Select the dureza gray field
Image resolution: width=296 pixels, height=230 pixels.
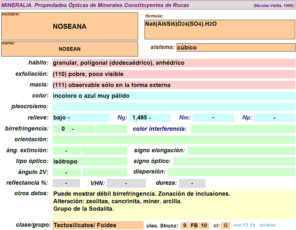[192, 183]
